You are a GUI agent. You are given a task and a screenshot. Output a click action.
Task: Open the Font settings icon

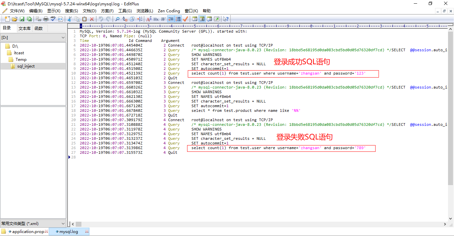[x=149, y=19]
